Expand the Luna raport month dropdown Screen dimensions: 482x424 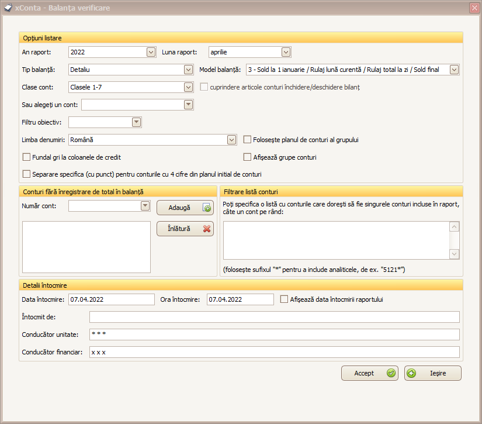[286, 53]
